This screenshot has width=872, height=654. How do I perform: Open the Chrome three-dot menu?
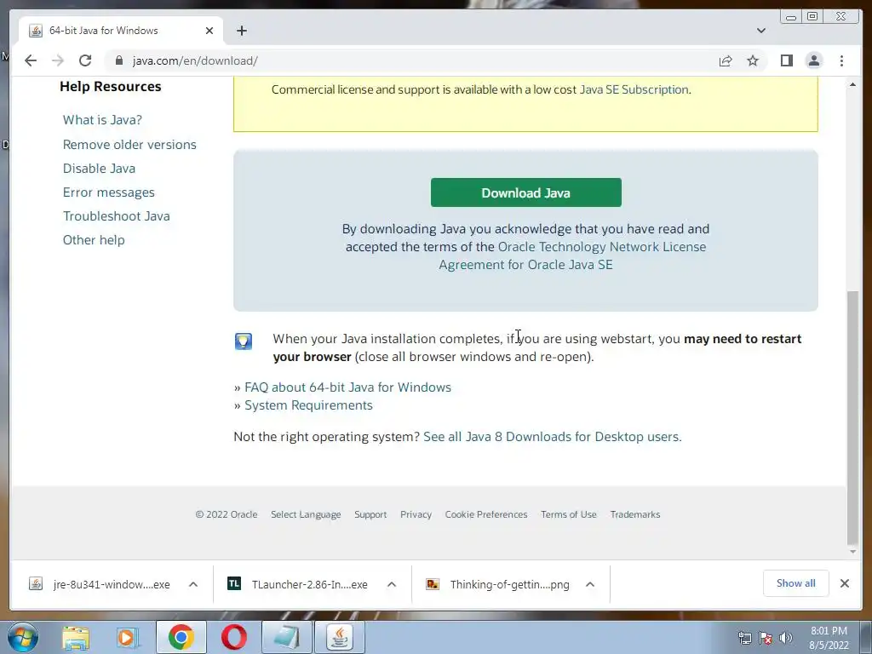coord(841,60)
